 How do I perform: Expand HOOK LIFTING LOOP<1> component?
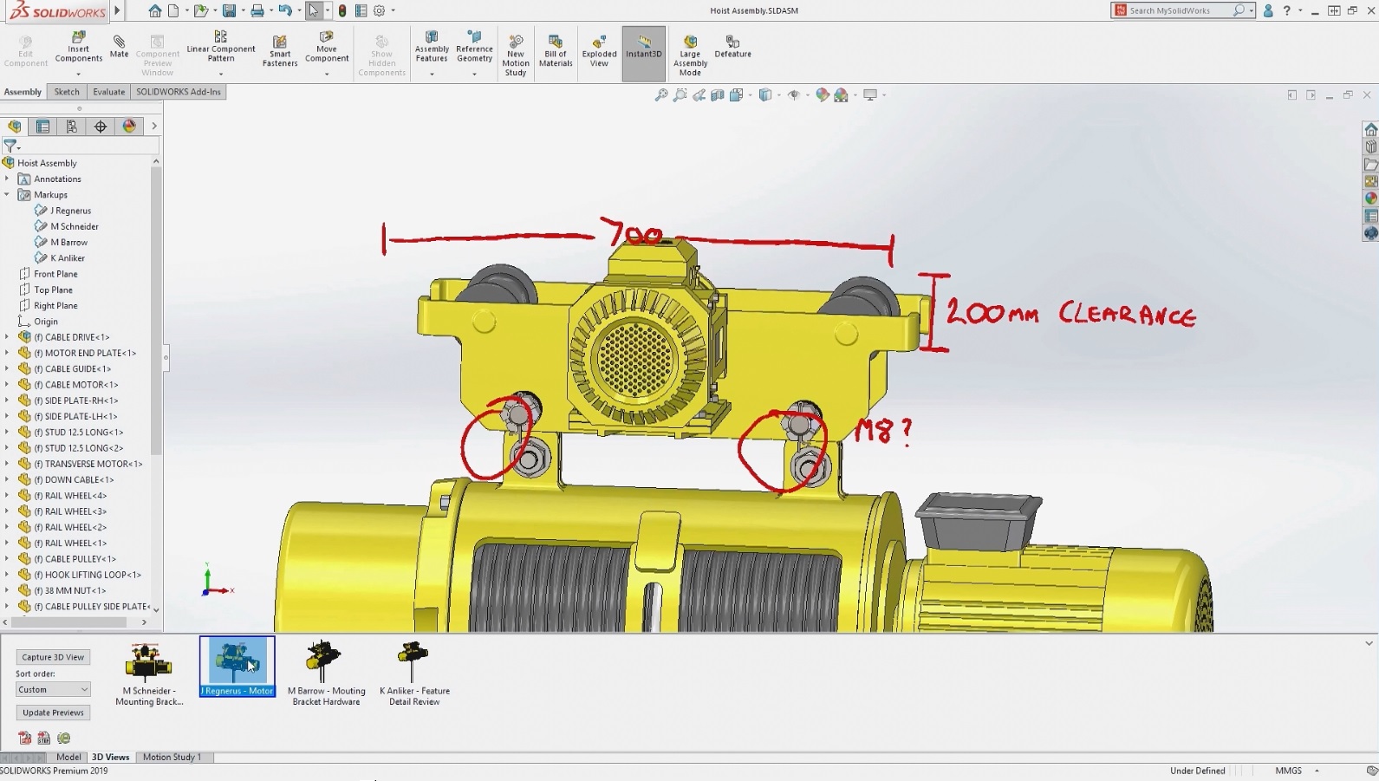[x=7, y=575]
